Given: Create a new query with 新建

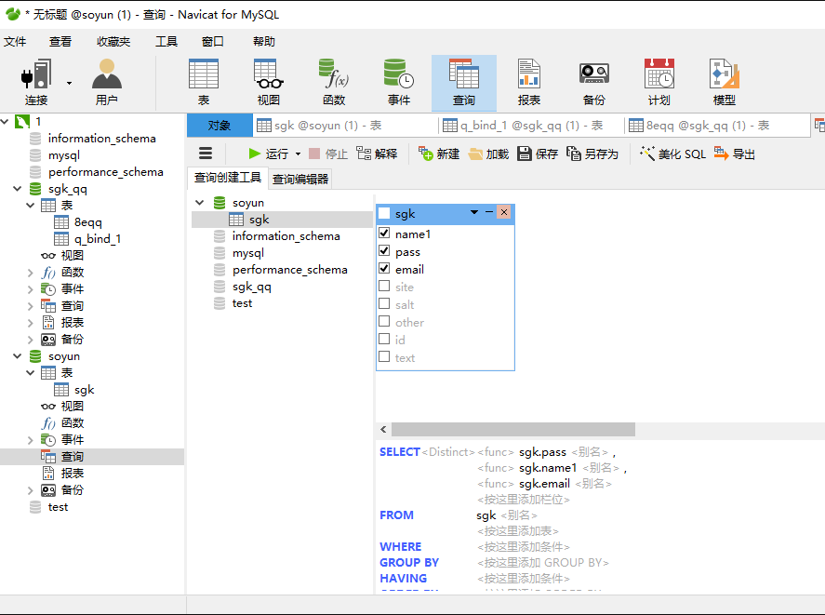Looking at the screenshot, I should (439, 154).
